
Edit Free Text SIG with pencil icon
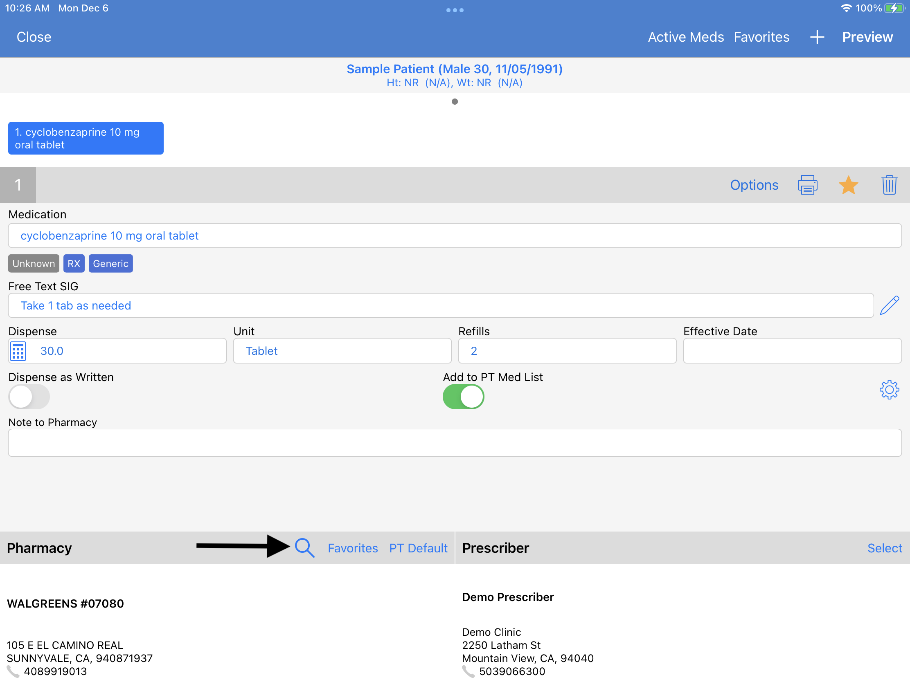pos(889,305)
